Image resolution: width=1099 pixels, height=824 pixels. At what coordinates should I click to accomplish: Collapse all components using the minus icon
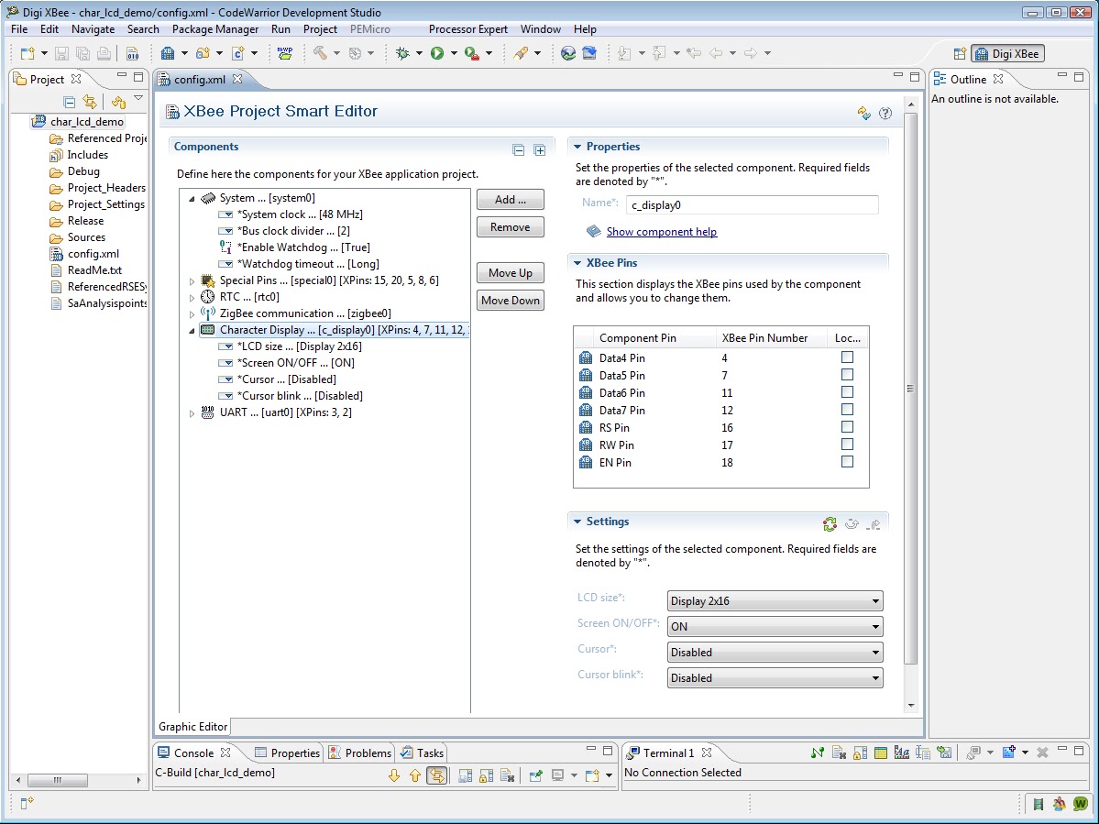(519, 150)
